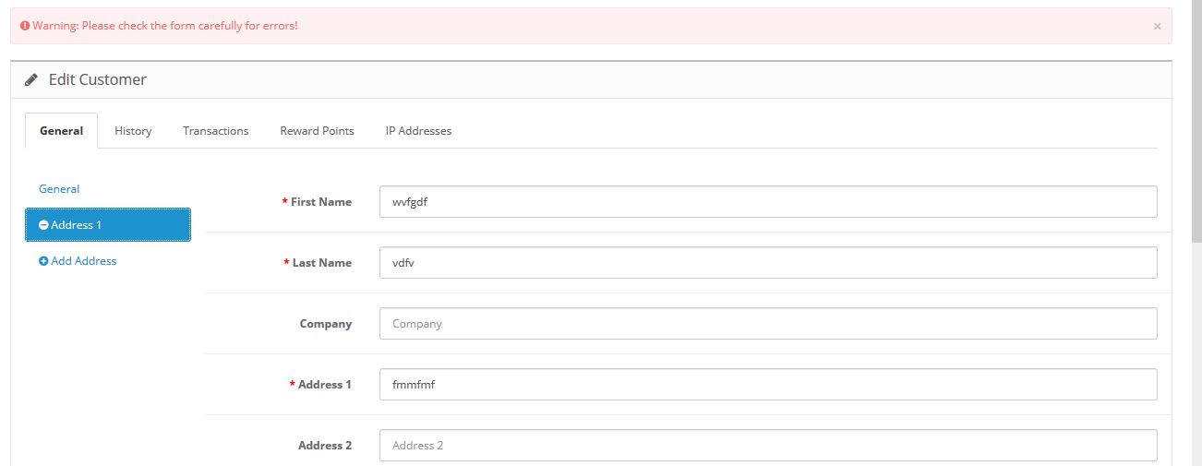Screen dimensions: 1202x466
Task: Focus the First Name input field
Action: (x=768, y=202)
